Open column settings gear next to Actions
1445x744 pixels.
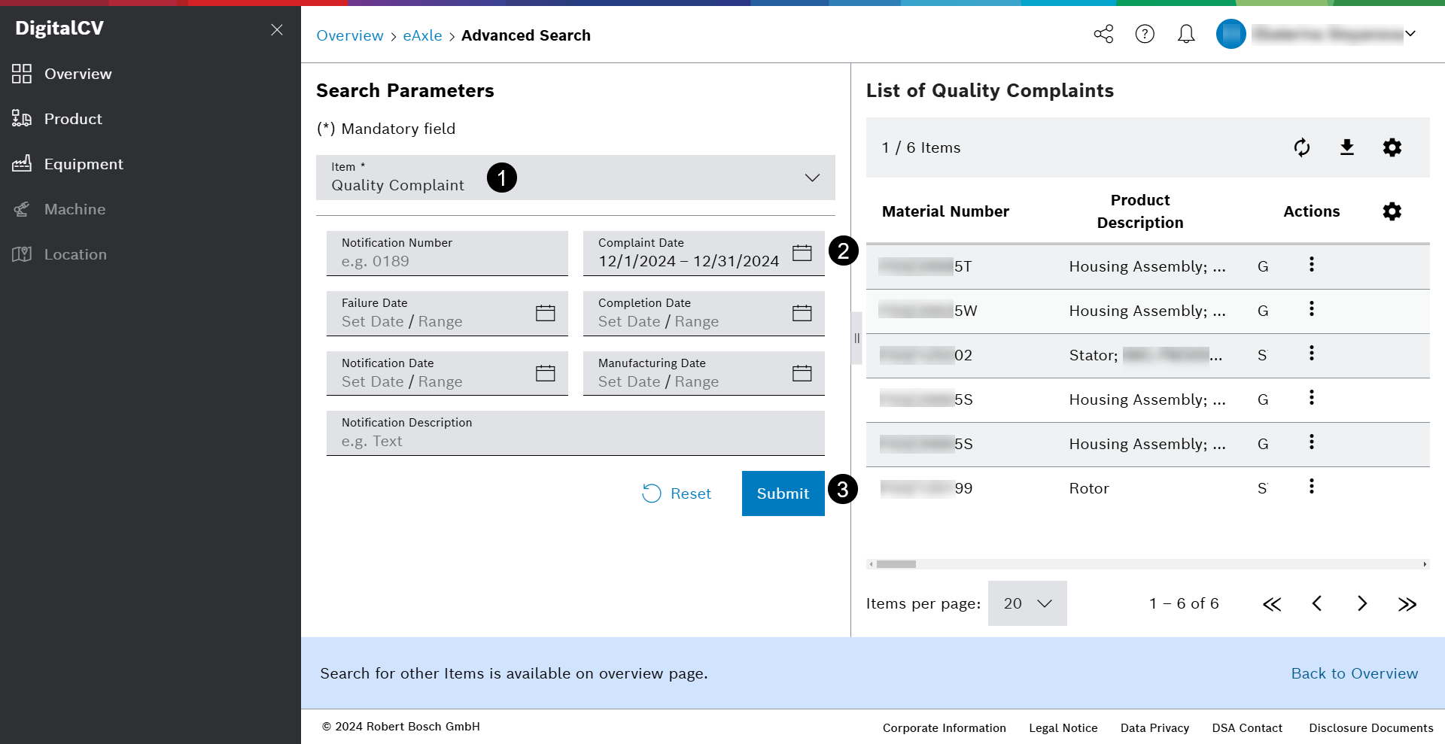point(1392,211)
